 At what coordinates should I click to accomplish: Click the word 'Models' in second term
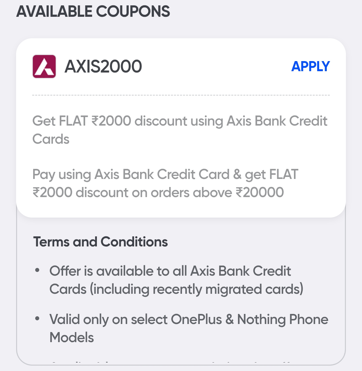tap(72, 337)
